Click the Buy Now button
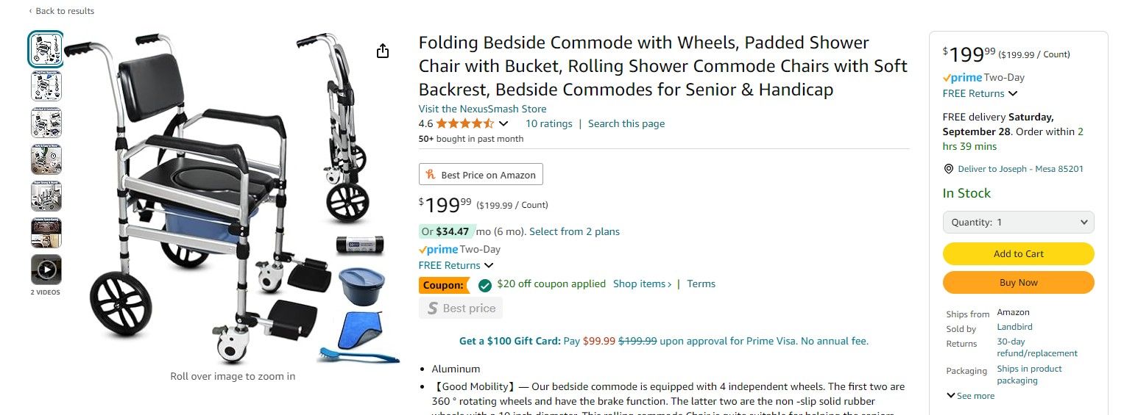 point(1018,282)
